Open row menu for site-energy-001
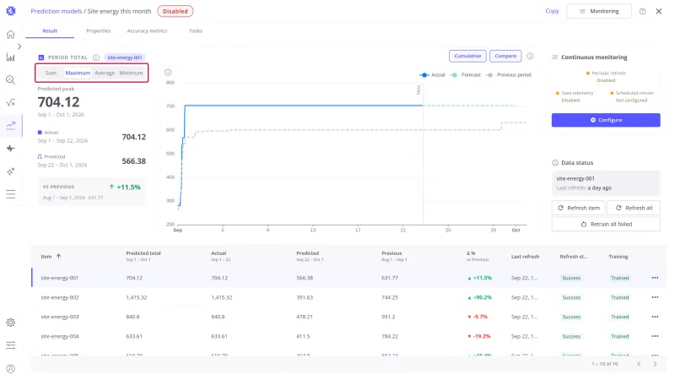This screenshot has width=675, height=380. [655, 278]
